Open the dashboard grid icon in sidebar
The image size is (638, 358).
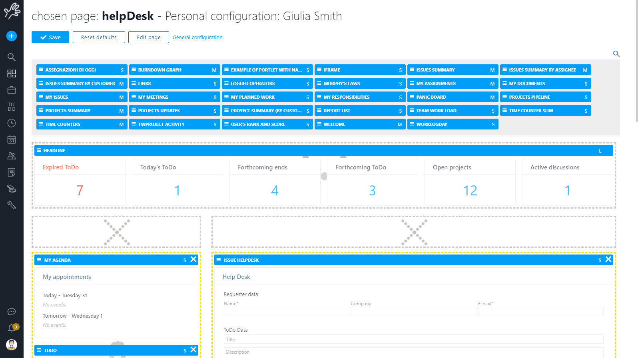tap(12, 74)
